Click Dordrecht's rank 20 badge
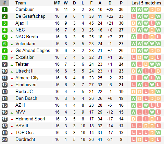The image size is (164, 144). (5, 140)
